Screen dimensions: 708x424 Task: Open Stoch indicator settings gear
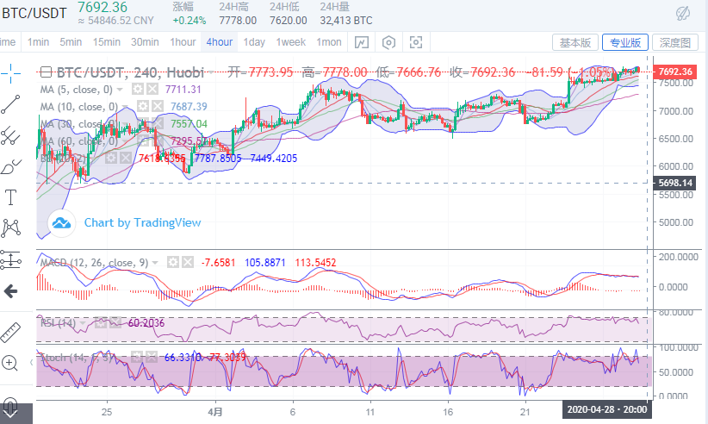click(137, 357)
